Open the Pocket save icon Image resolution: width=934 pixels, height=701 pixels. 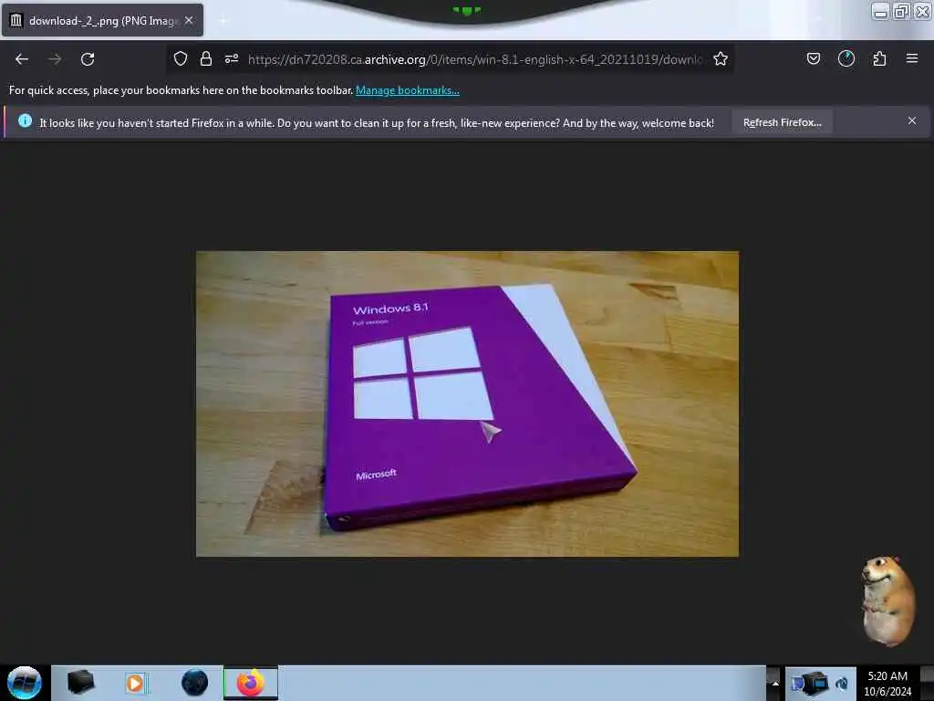(813, 58)
